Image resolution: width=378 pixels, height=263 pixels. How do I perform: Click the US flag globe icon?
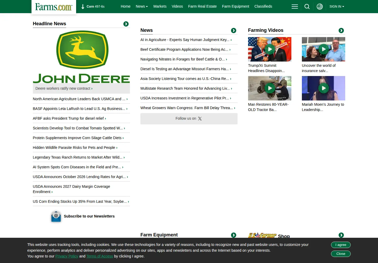click(319, 7)
